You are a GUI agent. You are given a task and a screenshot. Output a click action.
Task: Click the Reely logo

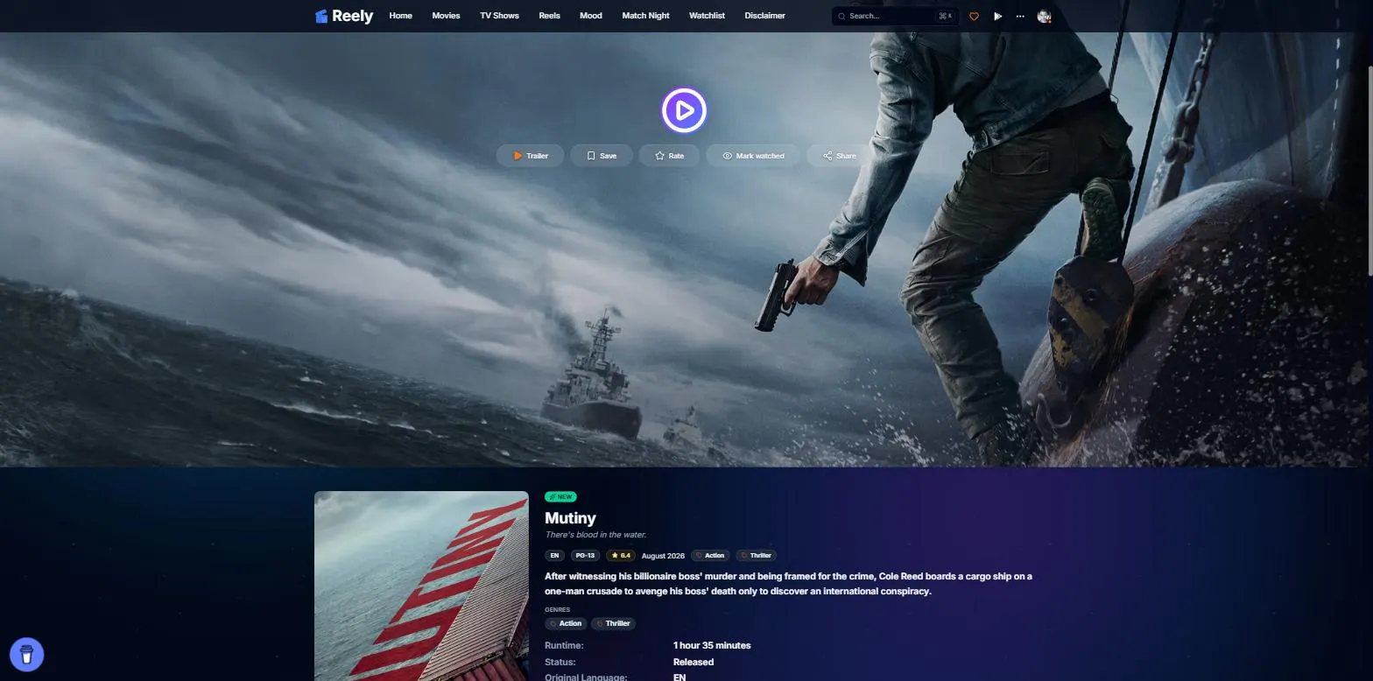pyautogui.click(x=343, y=16)
